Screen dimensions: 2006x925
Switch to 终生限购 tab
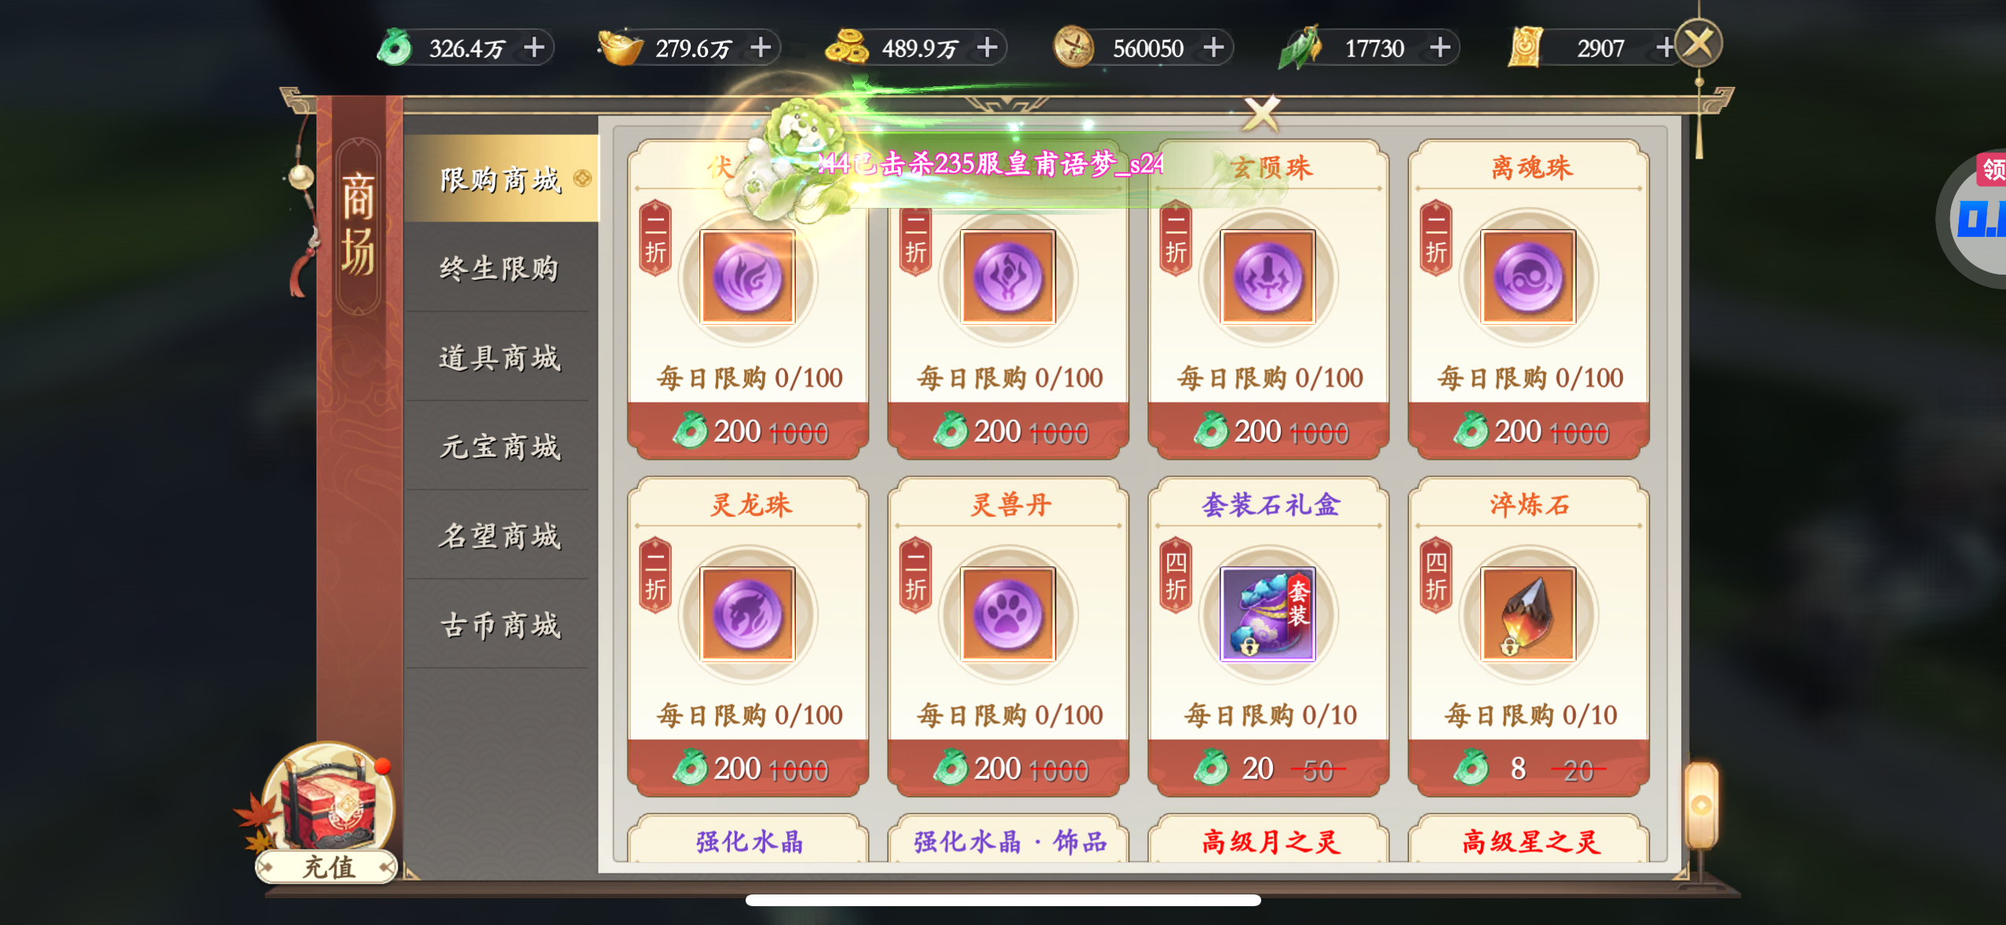[x=499, y=268]
